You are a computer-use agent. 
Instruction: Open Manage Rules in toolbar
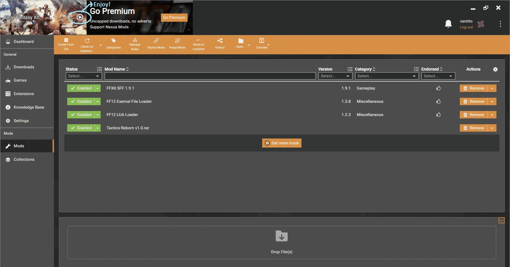tap(135, 40)
